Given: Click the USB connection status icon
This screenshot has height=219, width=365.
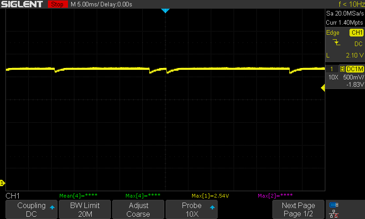Looking at the screenshot, I should coord(334,205).
